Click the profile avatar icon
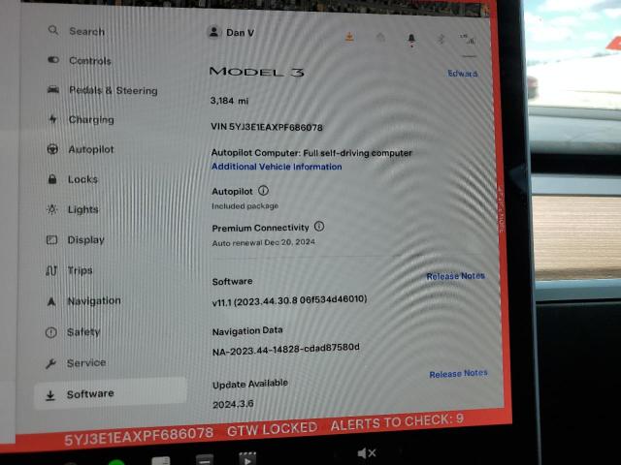The height and width of the screenshot is (465, 621). point(213,32)
